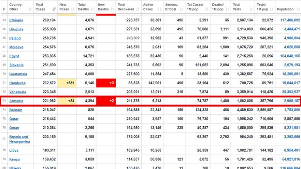Open the Armenia country link
The height and width of the screenshot is (169, 301).
tap(16, 101)
